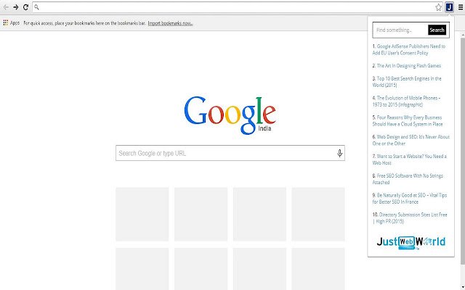Click the magnifier icon in address bar
Image resolution: width=465 pixels, height=290 pixels.
coord(37,7)
